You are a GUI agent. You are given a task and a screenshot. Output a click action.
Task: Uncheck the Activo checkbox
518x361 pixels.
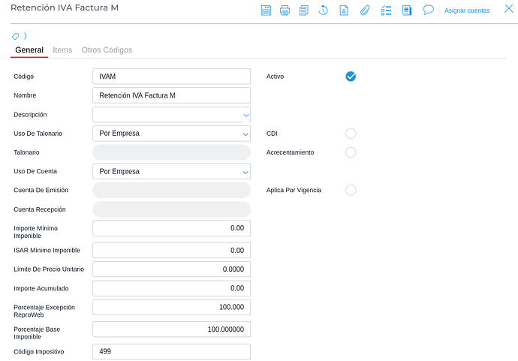tap(351, 77)
